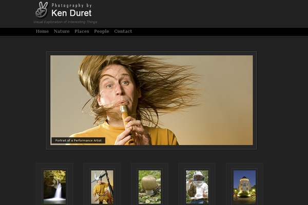Screen dimensions: 308x205
Task: Open the Viking warrior photo thumbnail
Action: tap(102, 187)
